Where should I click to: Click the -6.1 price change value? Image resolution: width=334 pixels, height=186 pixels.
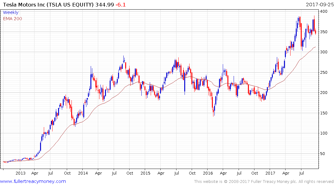pos(121,4)
